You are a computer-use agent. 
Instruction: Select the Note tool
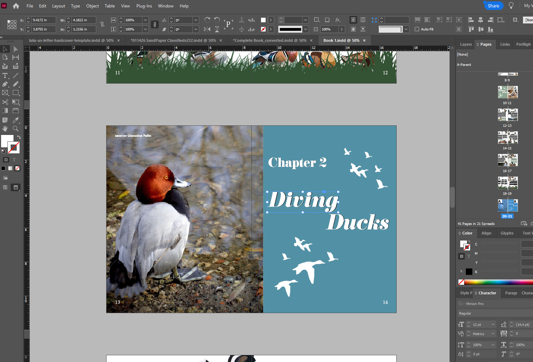click(5, 120)
